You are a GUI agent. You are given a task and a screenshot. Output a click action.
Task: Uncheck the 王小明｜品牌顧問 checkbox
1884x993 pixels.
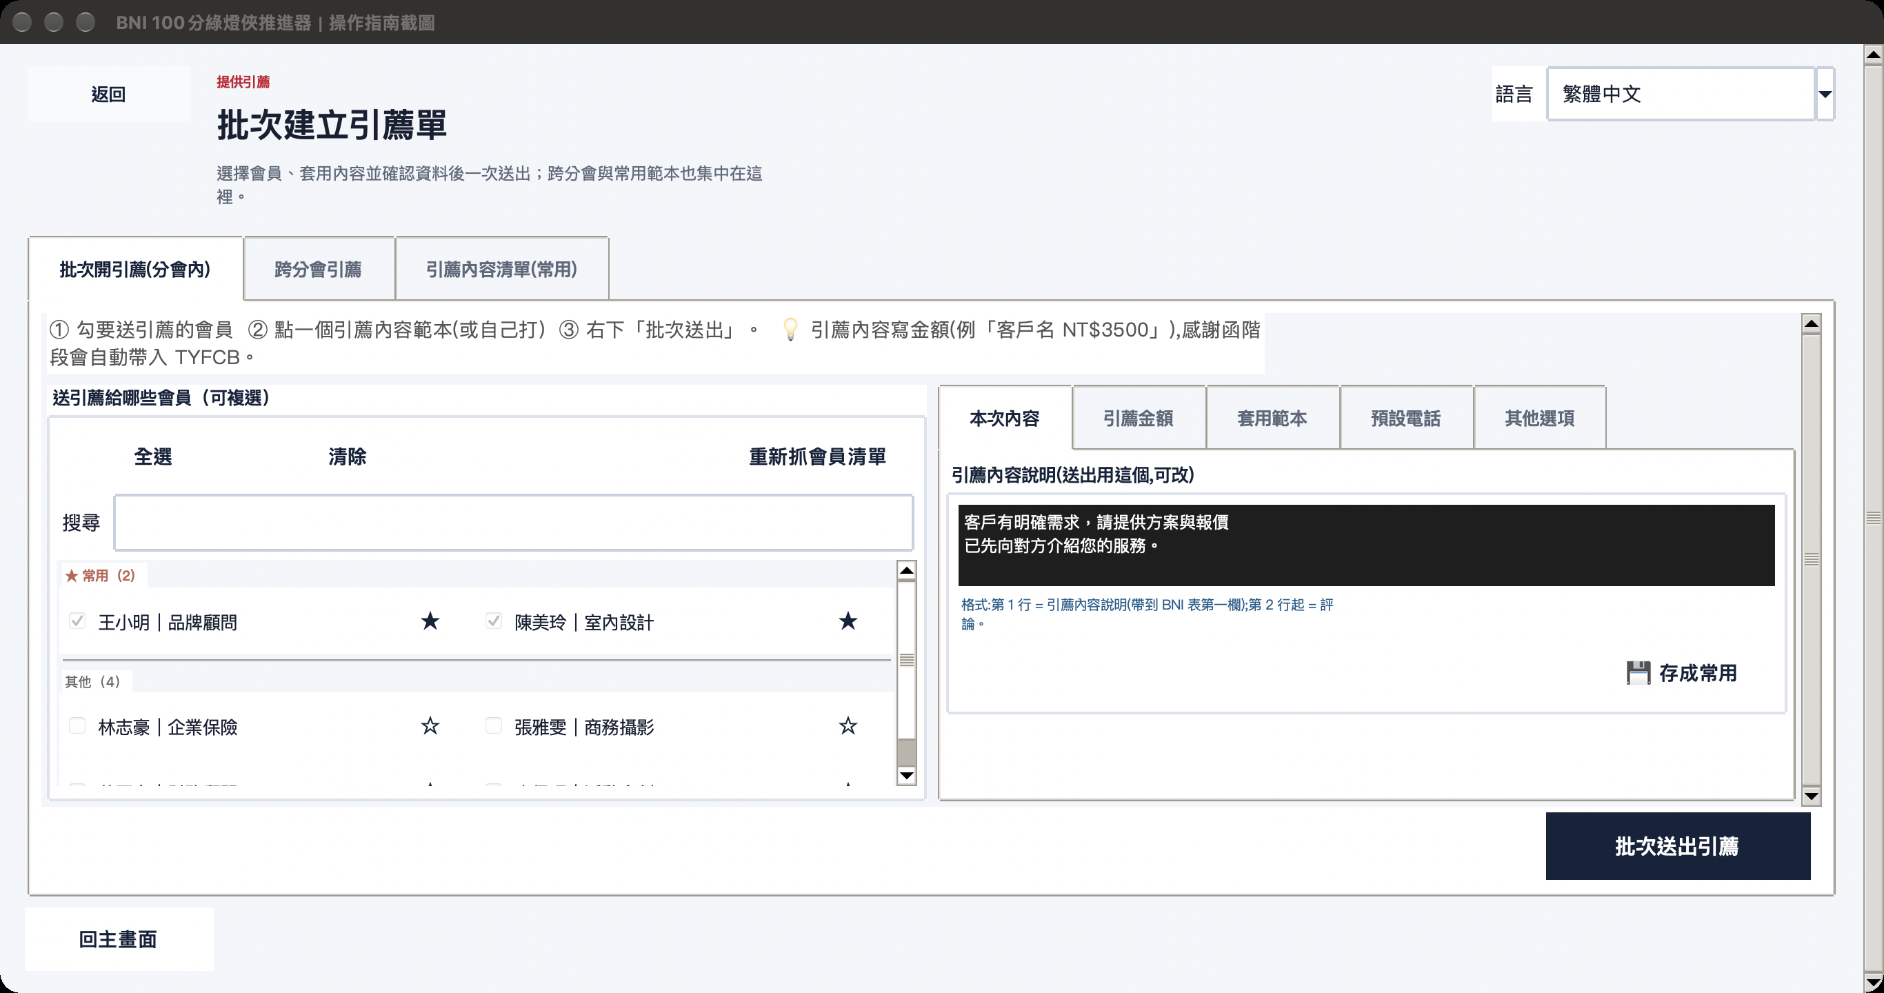(x=77, y=621)
